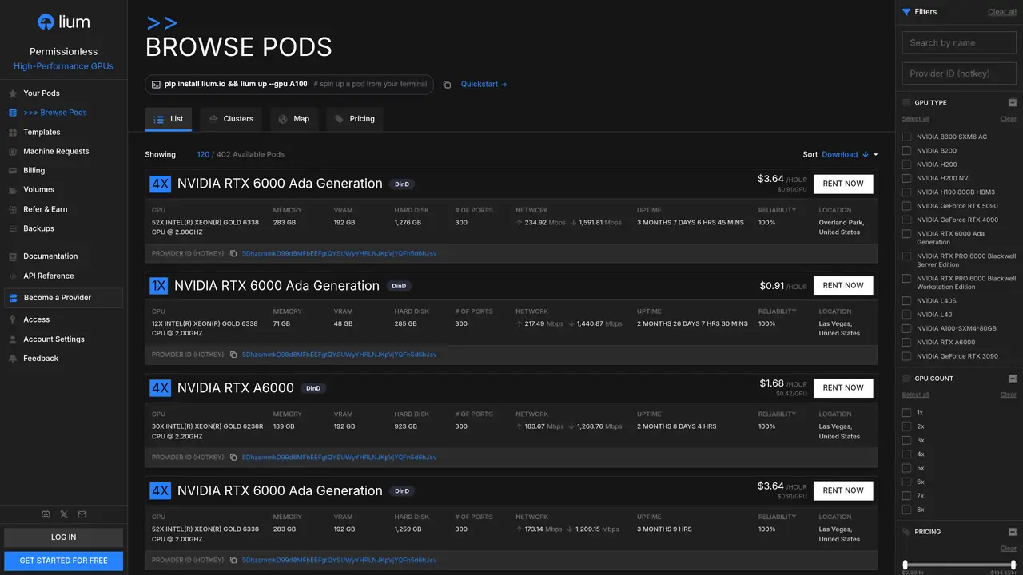The image size is (1023, 575).
Task: Click the email envelope icon
Action: [82, 514]
